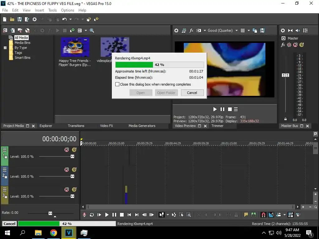Toggle Loop Playback in transport bar

[x=92, y=215]
